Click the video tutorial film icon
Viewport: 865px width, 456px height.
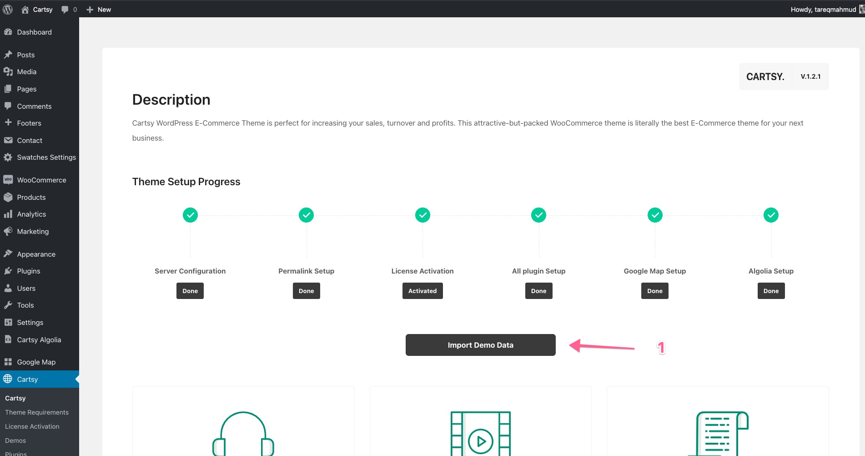pyautogui.click(x=481, y=434)
